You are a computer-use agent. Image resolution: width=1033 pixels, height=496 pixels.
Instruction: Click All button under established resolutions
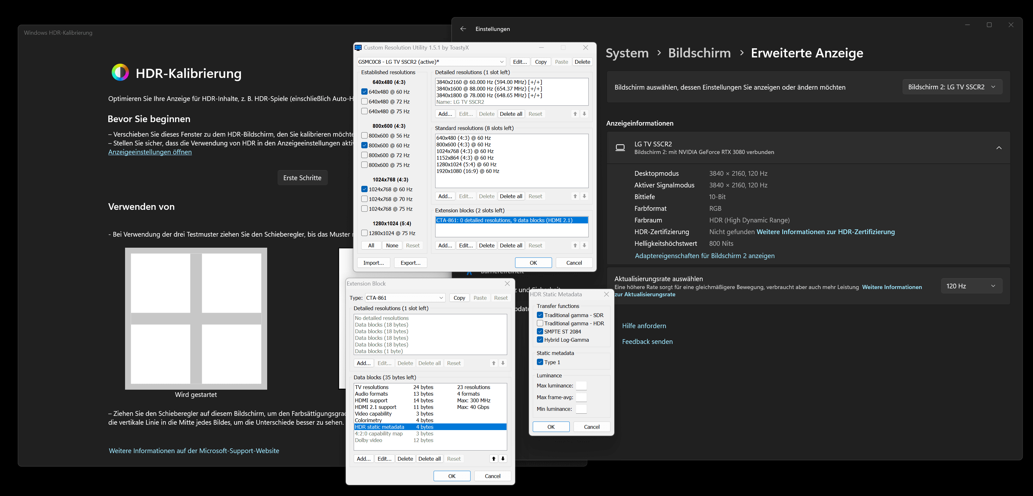click(371, 245)
